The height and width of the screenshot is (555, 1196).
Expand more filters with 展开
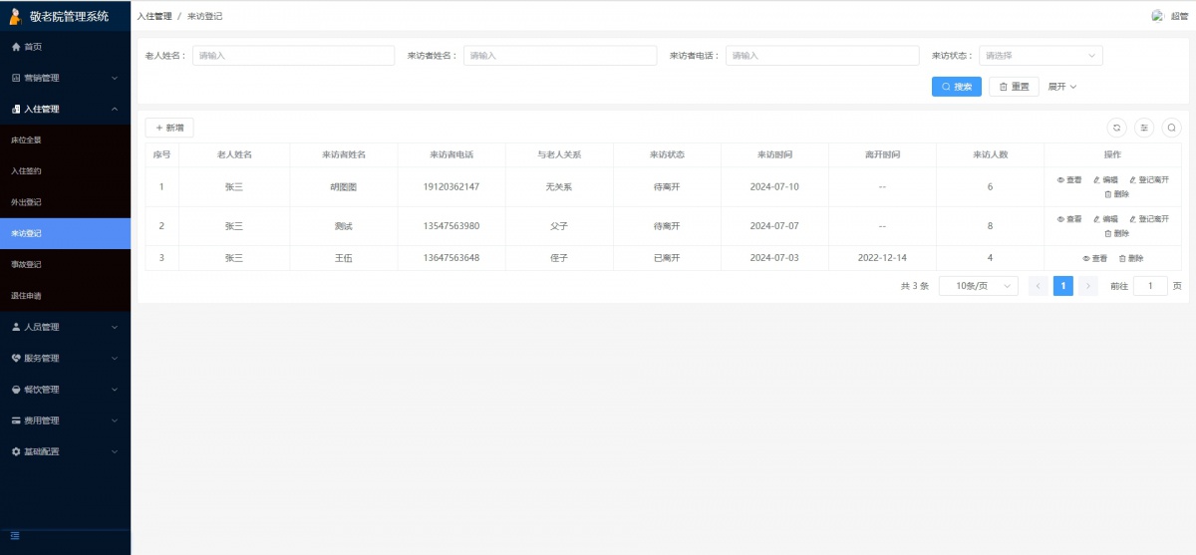tap(1061, 87)
